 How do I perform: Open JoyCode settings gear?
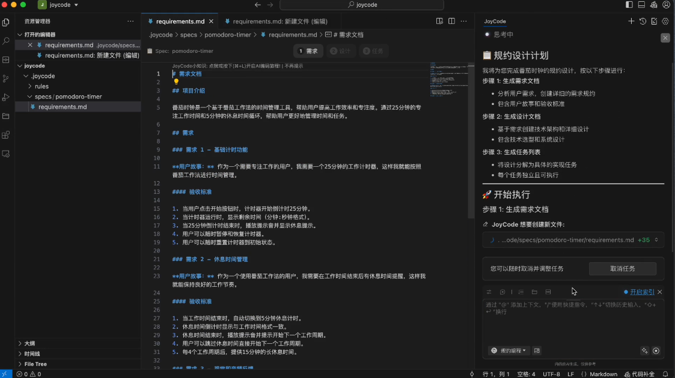pyautogui.click(x=665, y=21)
